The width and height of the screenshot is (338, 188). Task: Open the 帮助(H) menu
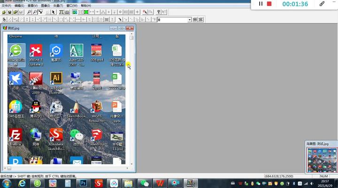click(86, 6)
